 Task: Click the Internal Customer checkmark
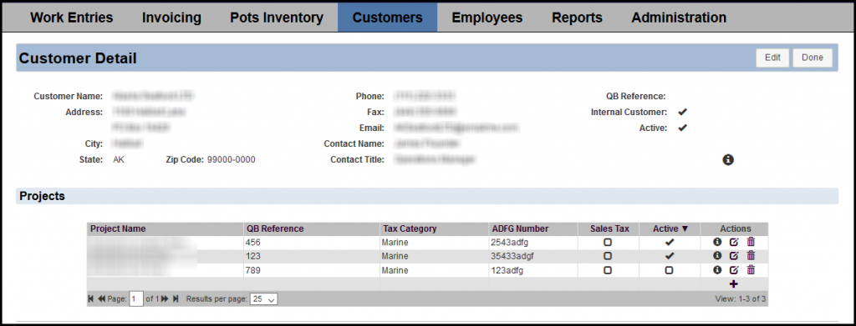coord(682,112)
